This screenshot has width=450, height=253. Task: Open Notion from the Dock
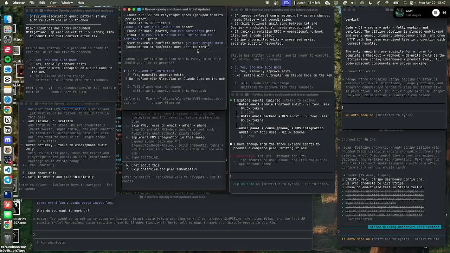(7, 120)
